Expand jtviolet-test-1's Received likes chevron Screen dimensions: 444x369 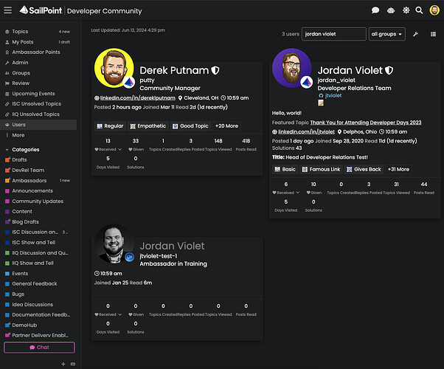120,314
